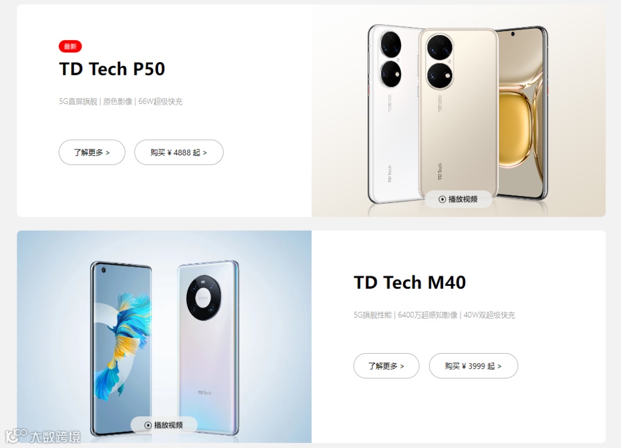Click 了解更多 under TD Tech P50

92,152
